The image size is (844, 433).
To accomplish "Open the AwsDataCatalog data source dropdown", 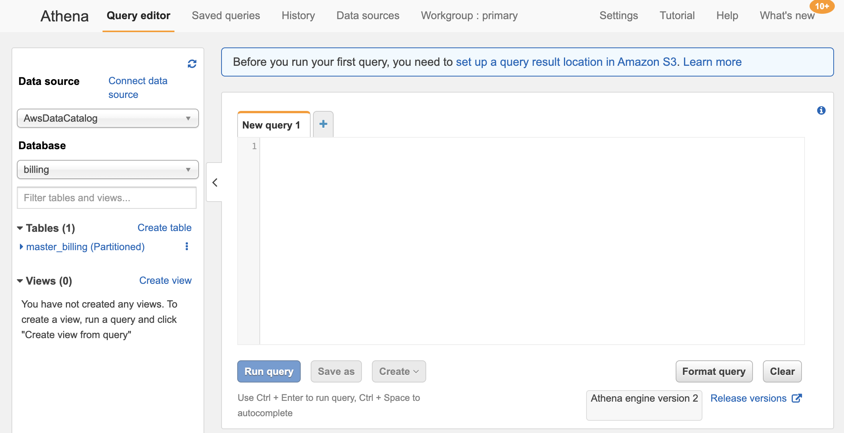I will click(x=108, y=118).
